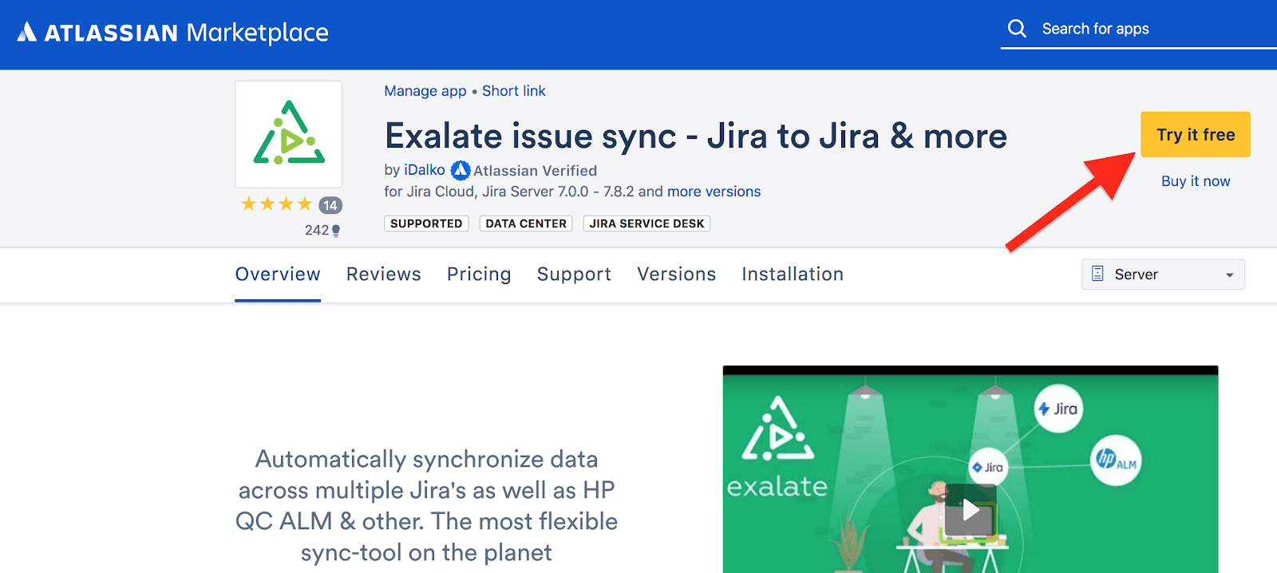Select the Versions tab
Screen dimensions: 1277x573
point(676,274)
